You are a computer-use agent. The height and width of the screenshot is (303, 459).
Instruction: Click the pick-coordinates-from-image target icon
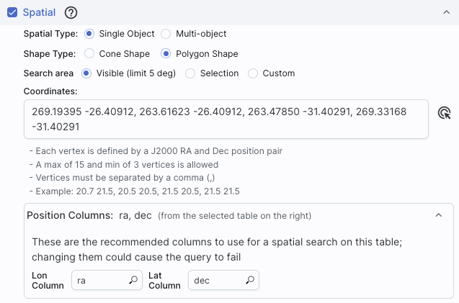pos(444,113)
